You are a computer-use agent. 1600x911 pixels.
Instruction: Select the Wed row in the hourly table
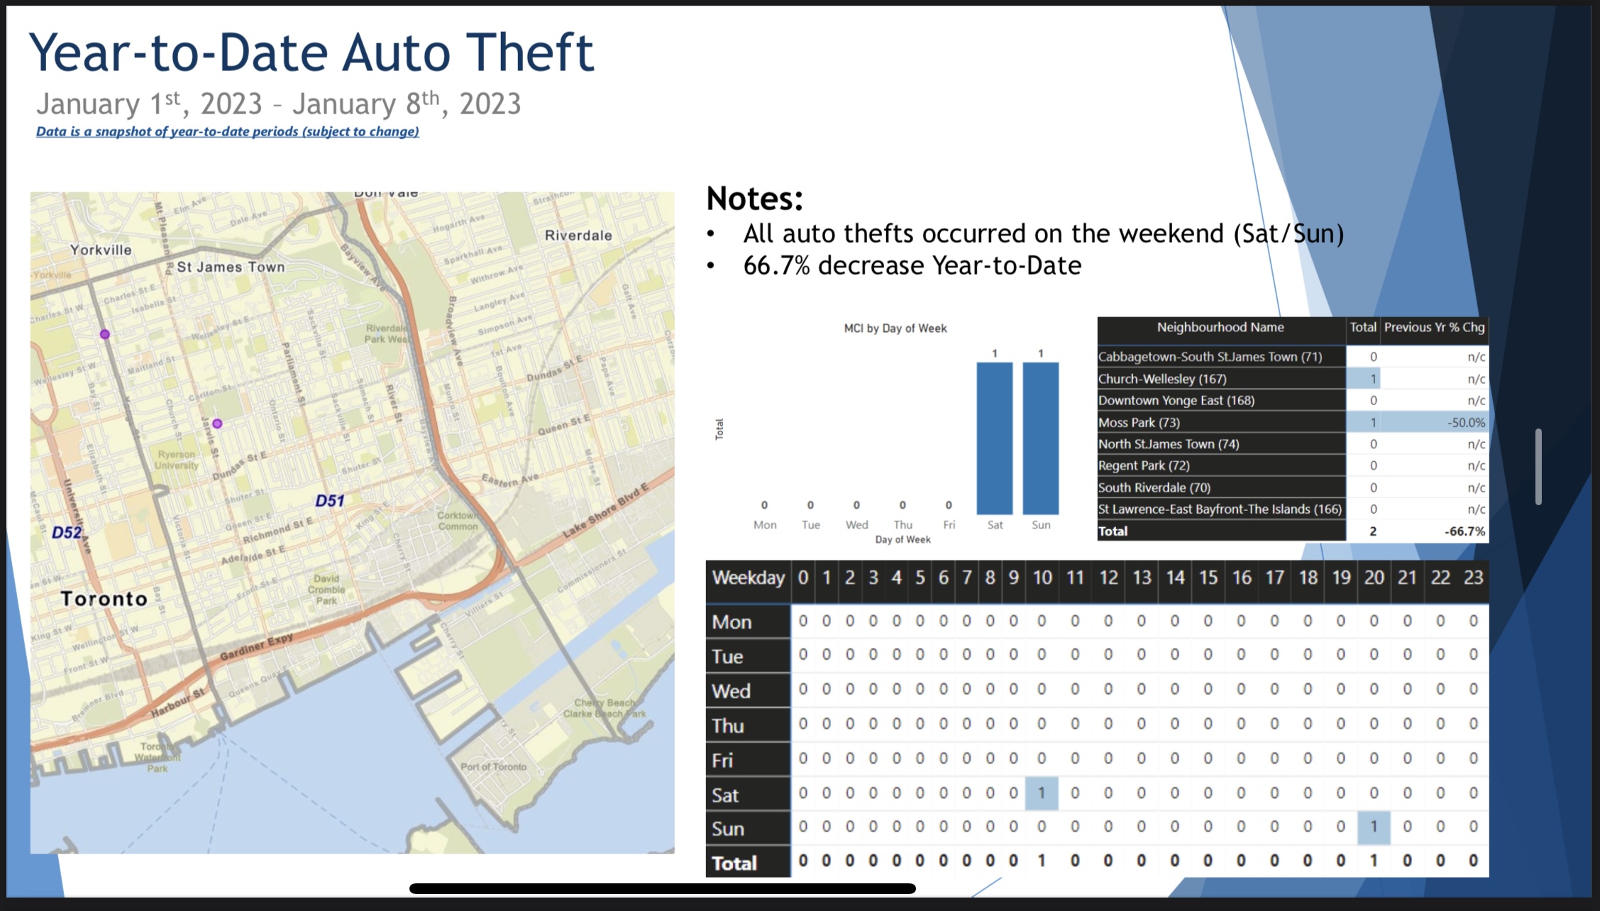click(1097, 690)
